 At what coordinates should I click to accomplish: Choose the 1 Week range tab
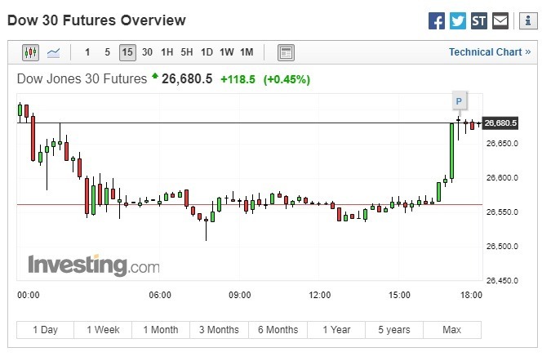tap(103, 330)
